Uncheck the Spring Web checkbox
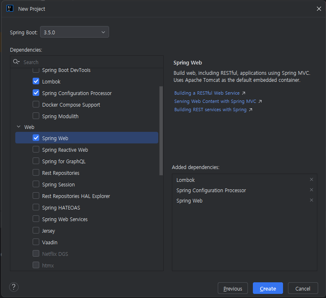Image resolution: width=326 pixels, height=298 pixels. tap(36, 138)
